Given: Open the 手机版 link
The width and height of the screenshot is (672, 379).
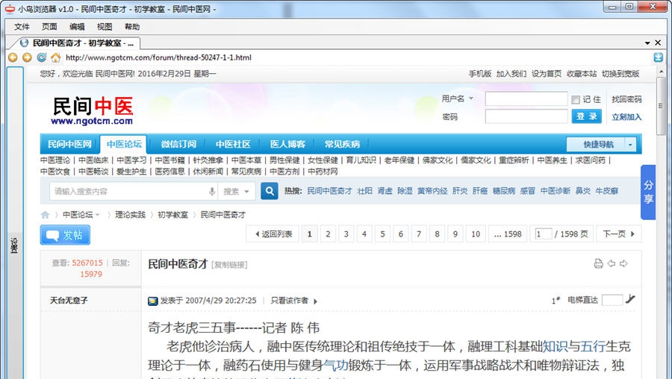Looking at the screenshot, I should pyautogui.click(x=479, y=74).
